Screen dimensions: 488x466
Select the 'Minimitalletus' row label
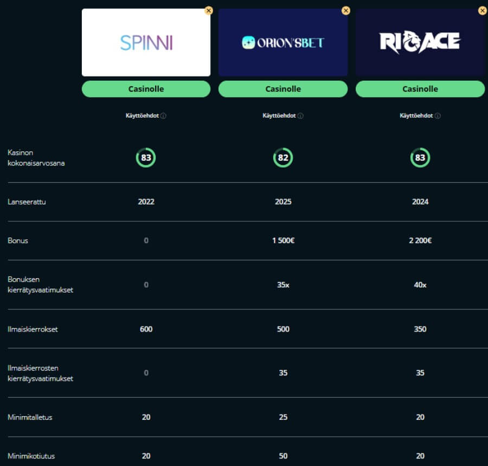click(x=30, y=417)
